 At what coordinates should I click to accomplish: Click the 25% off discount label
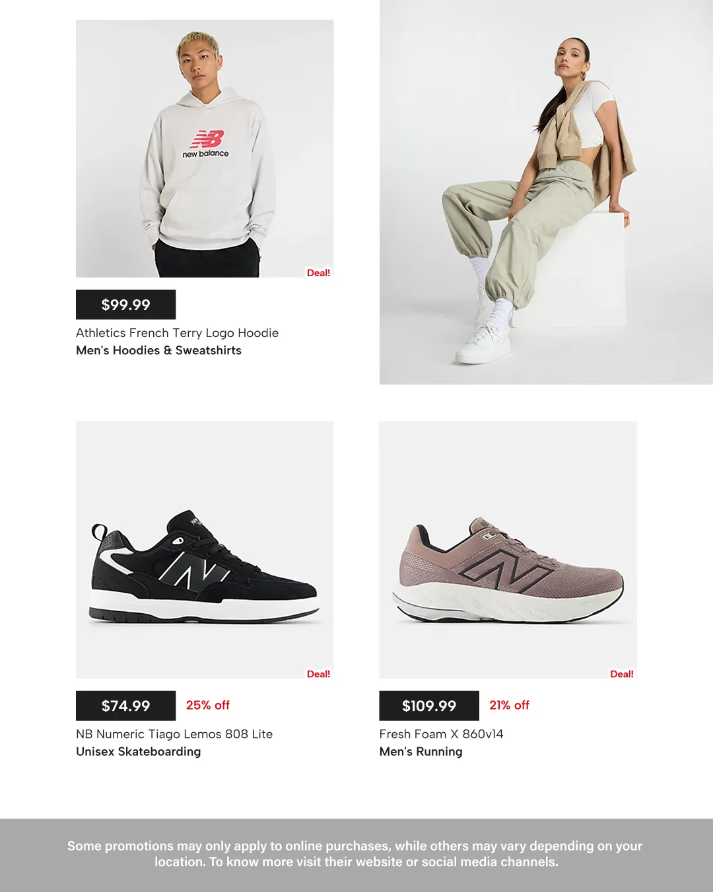point(208,705)
